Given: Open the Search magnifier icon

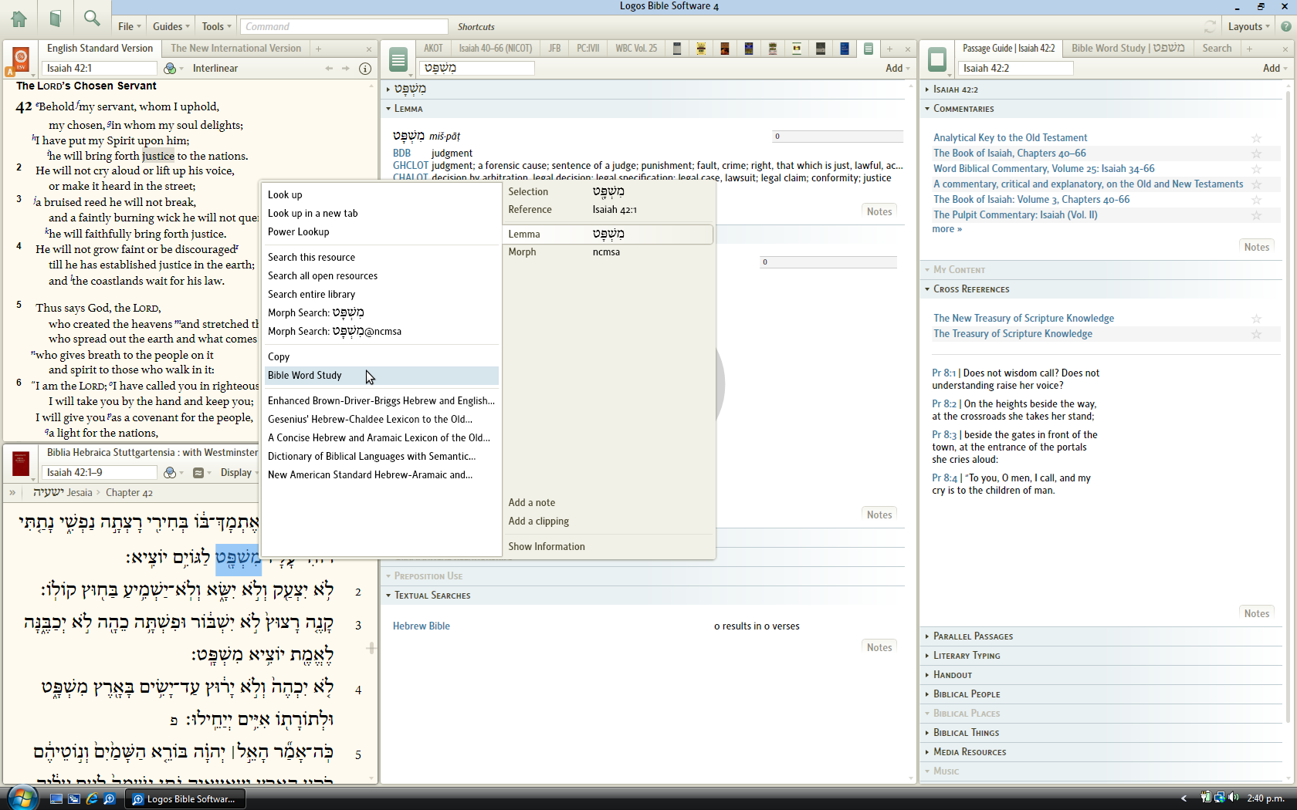Looking at the screenshot, I should [92, 19].
